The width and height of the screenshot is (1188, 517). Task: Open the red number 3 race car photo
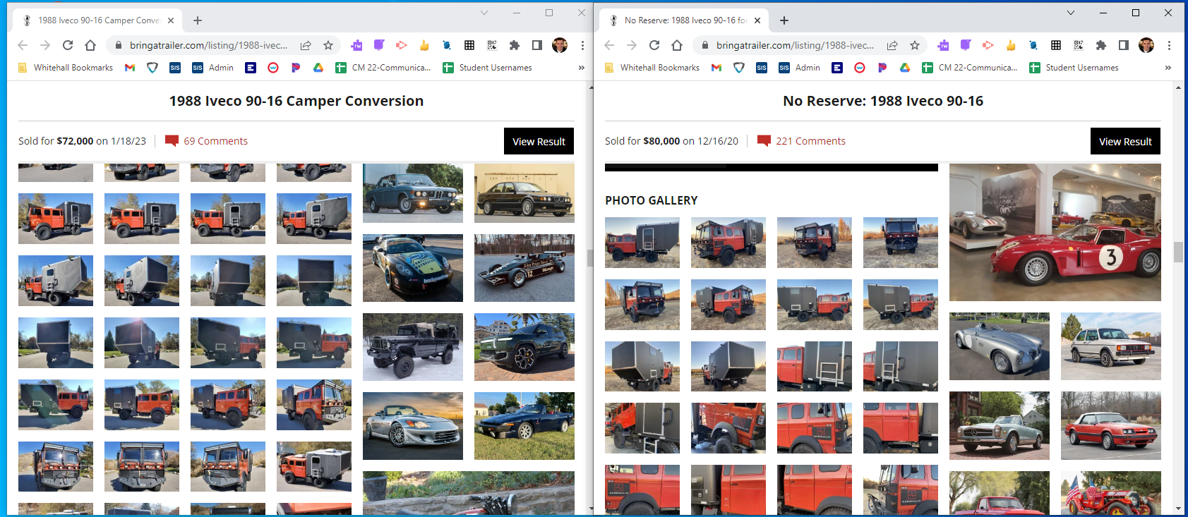(1055, 233)
